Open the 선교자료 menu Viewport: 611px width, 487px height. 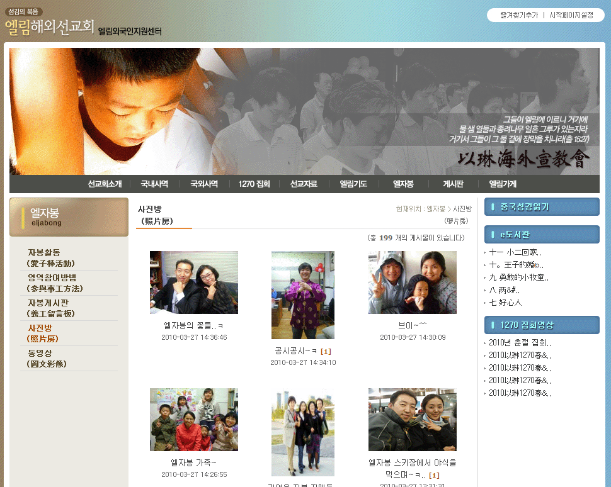pyautogui.click(x=304, y=184)
